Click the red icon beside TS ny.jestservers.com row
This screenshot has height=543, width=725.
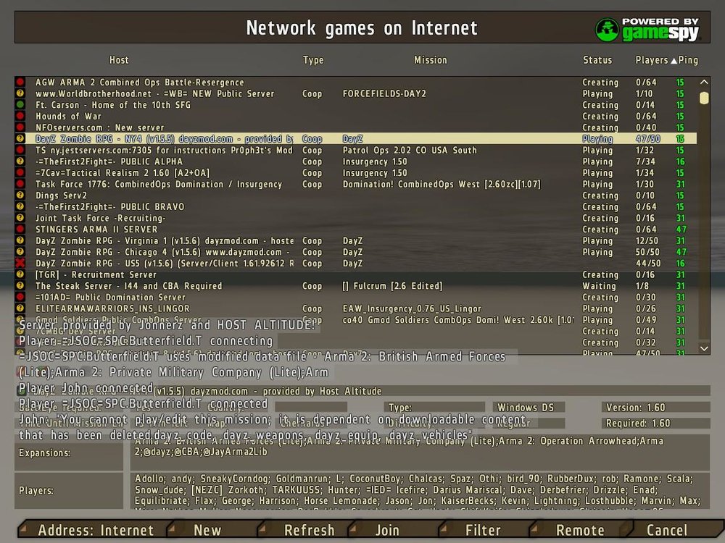pyautogui.click(x=20, y=150)
